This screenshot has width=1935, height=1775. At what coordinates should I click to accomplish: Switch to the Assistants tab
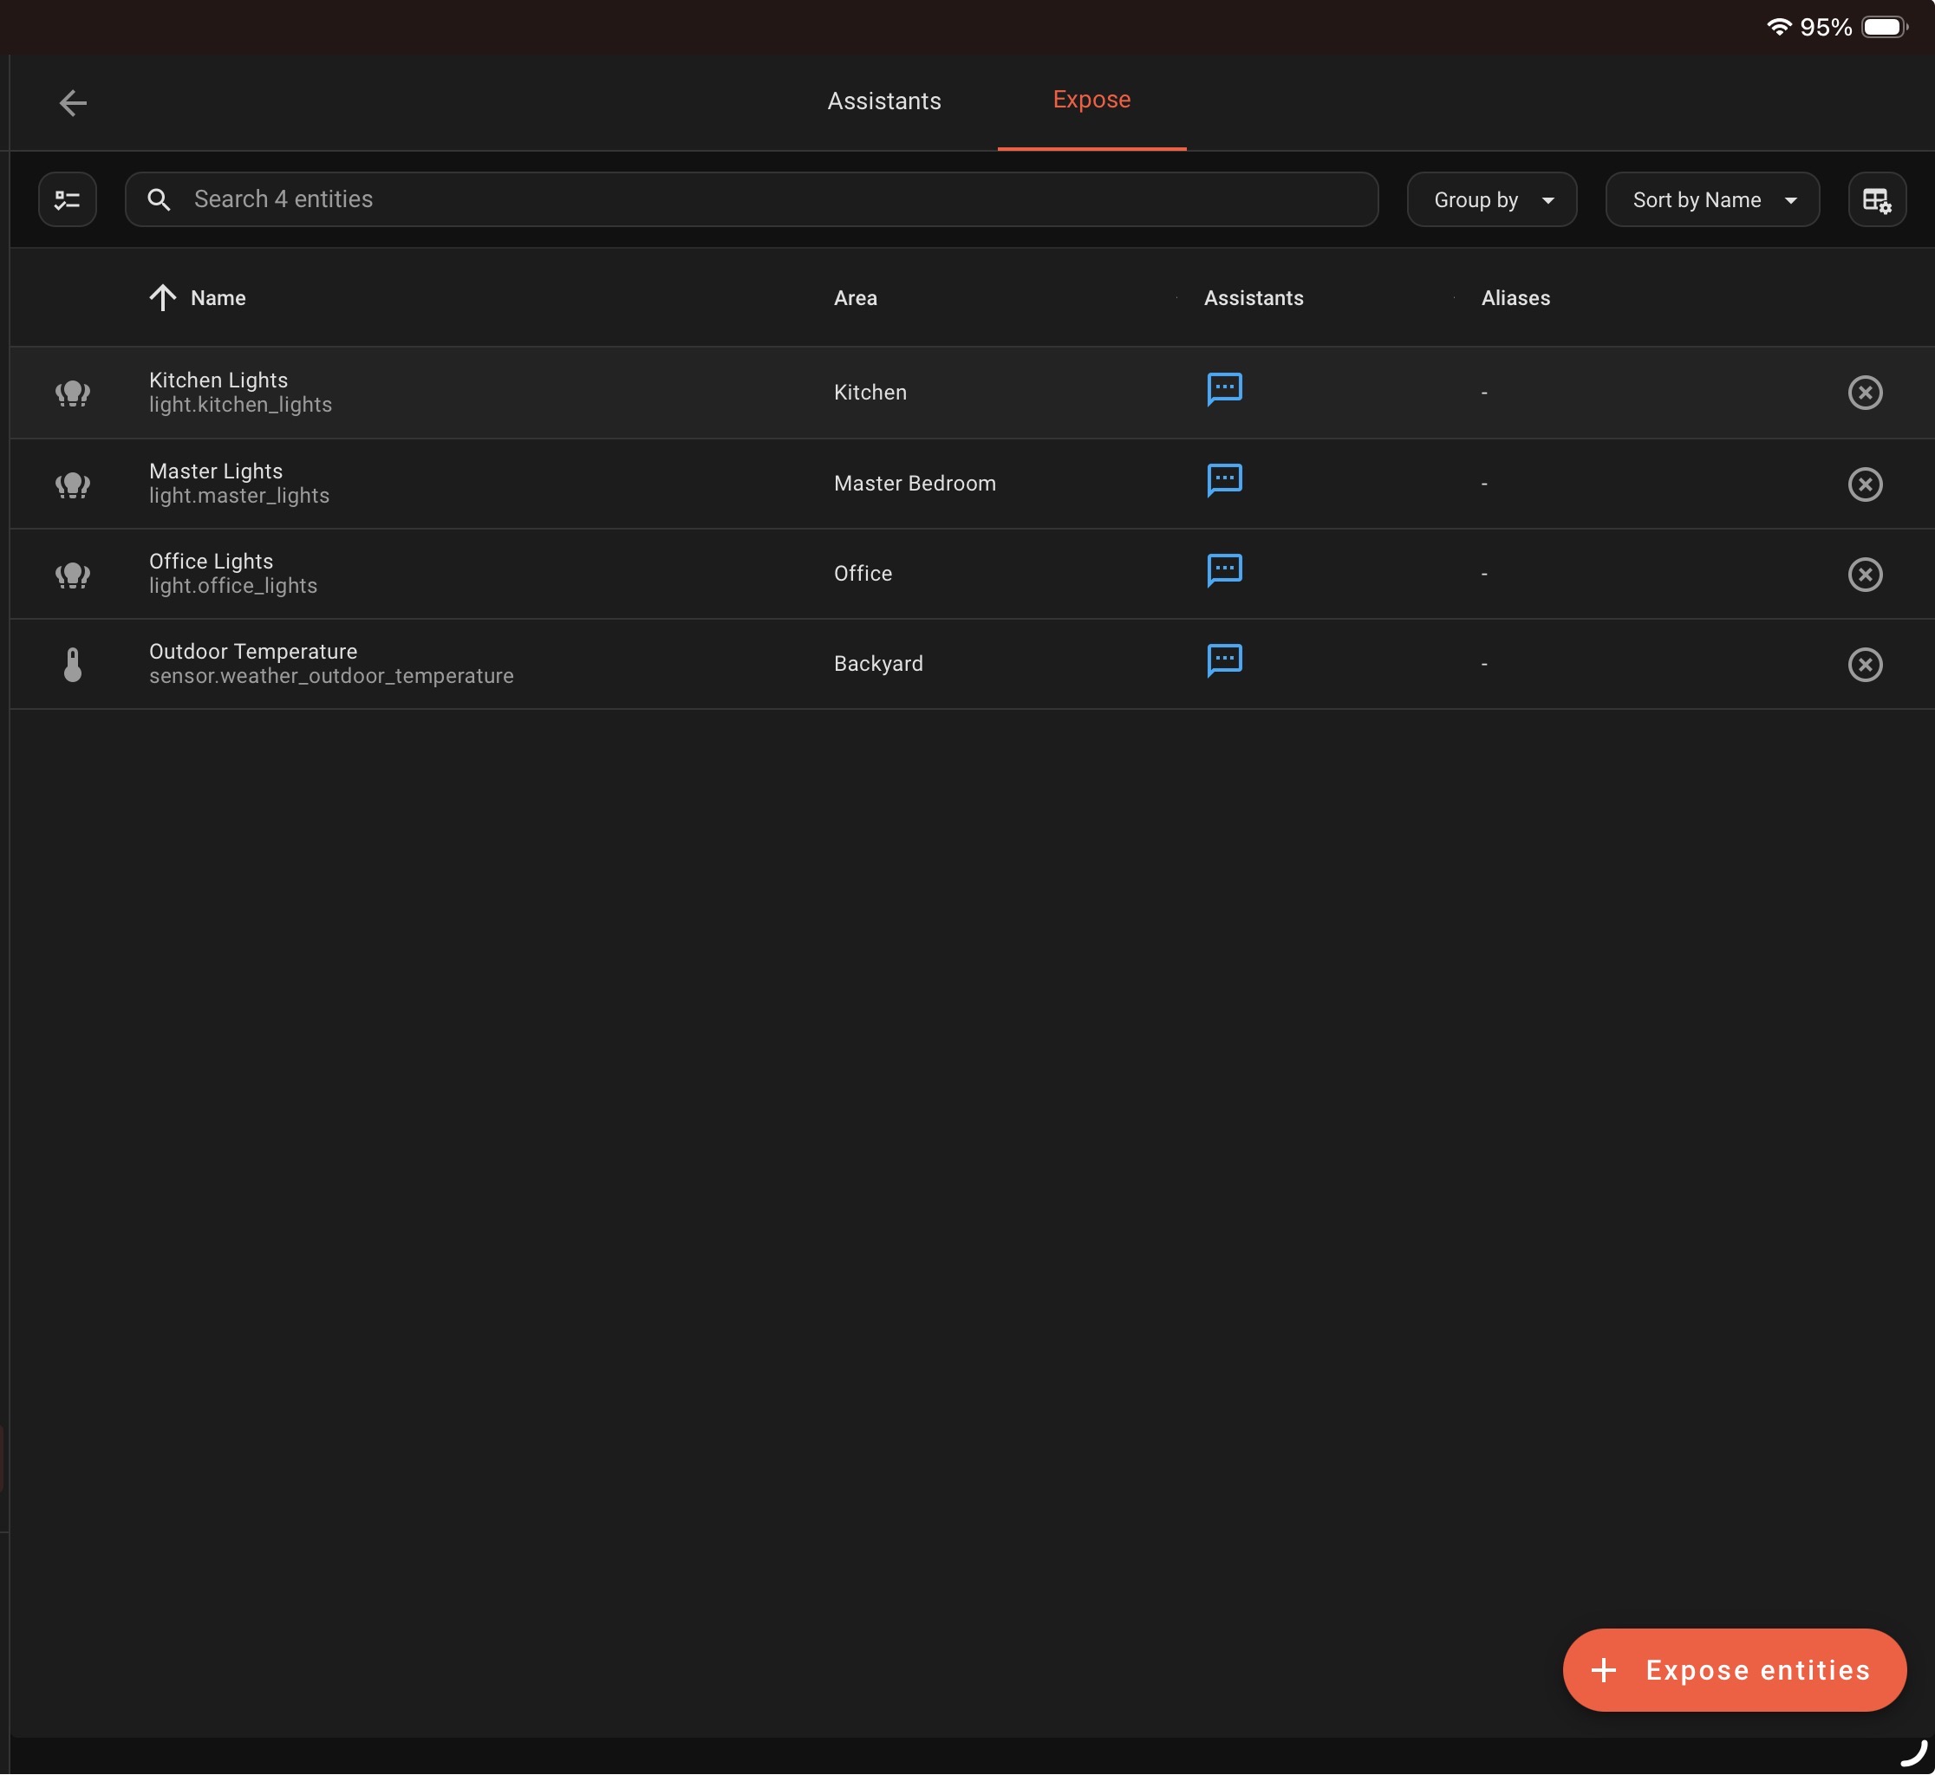884,101
